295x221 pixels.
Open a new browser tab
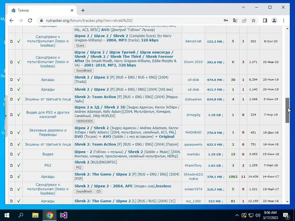(83, 10)
